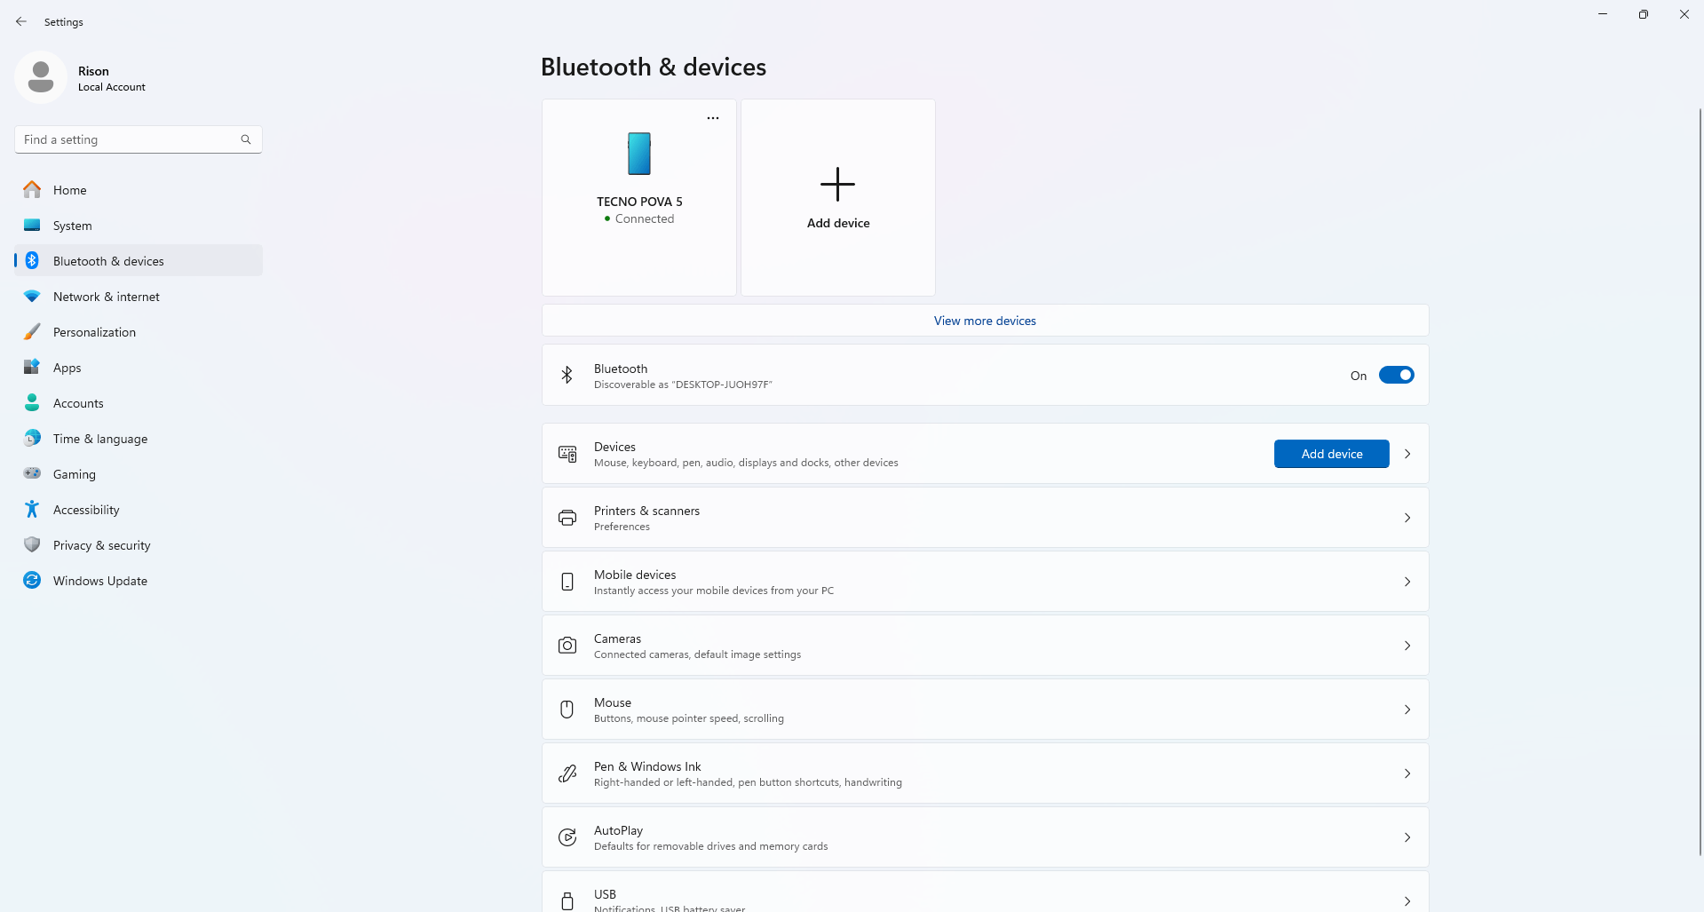
Task: Click 'Defaults for removable drives' description
Action: 710,846
